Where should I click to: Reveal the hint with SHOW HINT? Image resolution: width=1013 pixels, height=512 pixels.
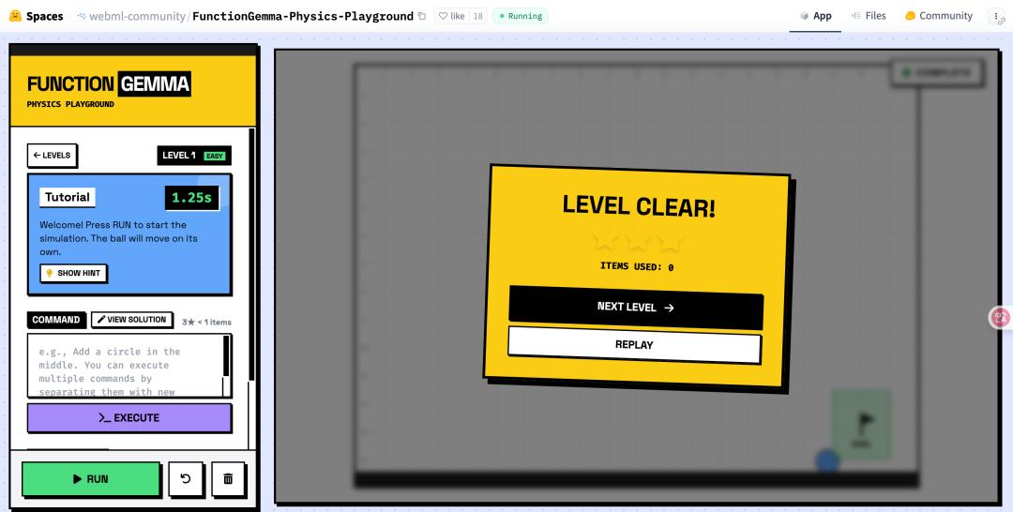click(x=74, y=273)
